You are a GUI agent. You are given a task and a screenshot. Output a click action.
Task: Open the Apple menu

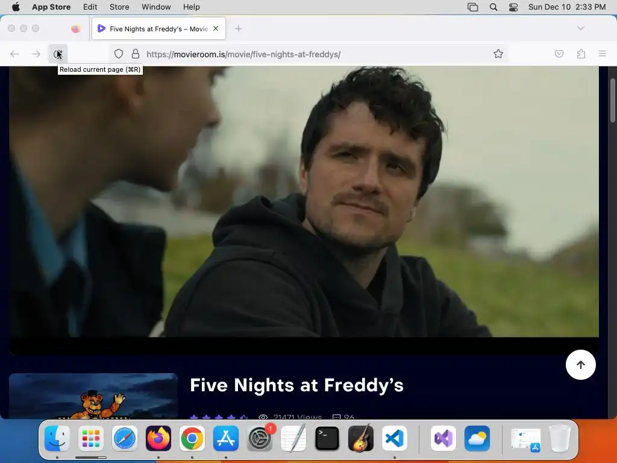coord(16,7)
